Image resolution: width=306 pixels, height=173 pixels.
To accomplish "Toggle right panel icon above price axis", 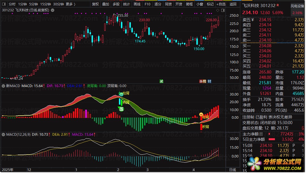I will pos(223,10).
